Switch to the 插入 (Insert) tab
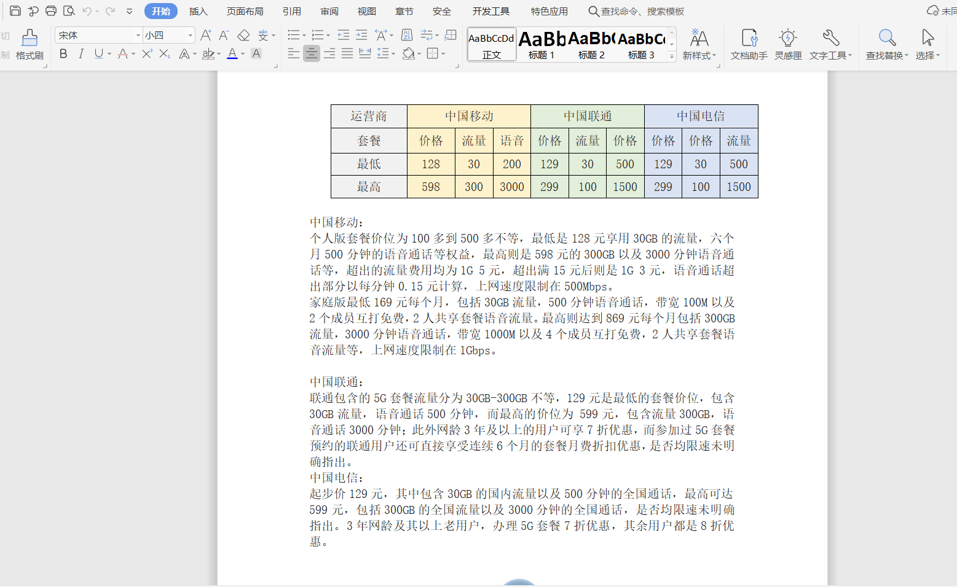The width and height of the screenshot is (957, 587). click(x=199, y=11)
